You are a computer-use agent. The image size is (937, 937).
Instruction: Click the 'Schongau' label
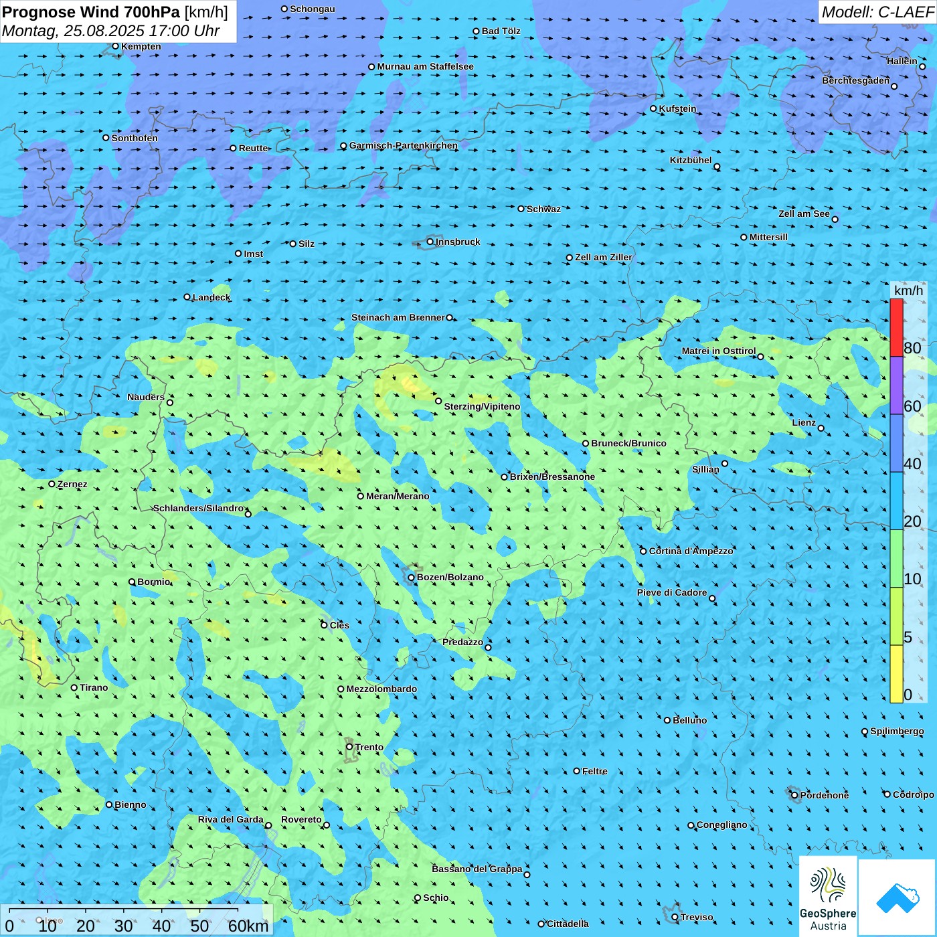pos(313,9)
